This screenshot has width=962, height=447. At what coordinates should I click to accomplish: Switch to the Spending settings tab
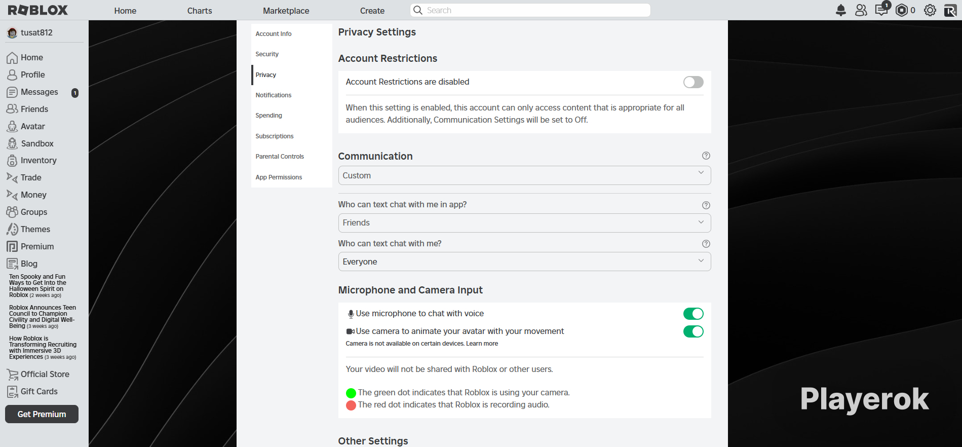[292, 116]
